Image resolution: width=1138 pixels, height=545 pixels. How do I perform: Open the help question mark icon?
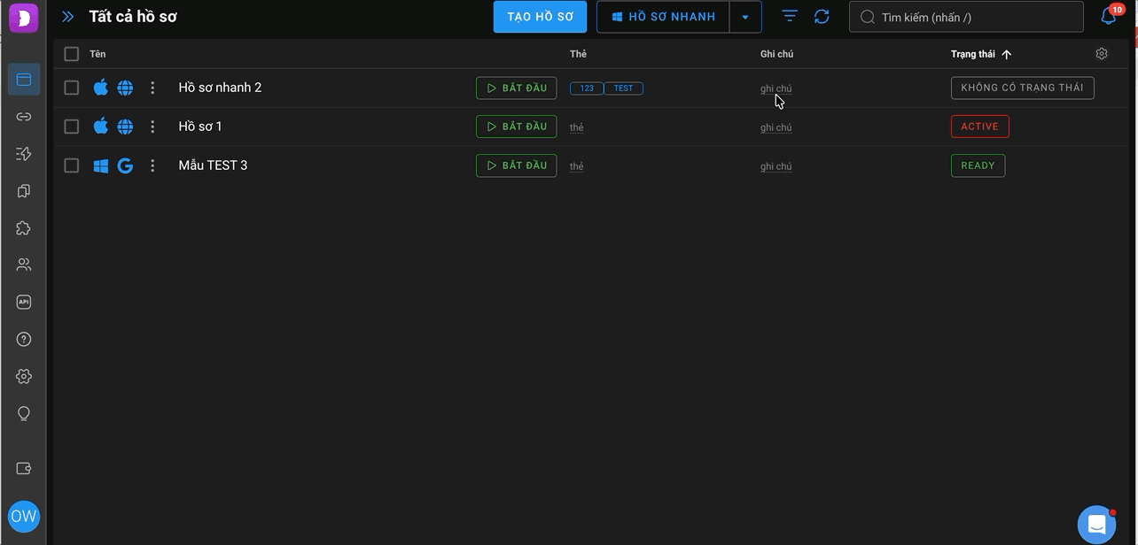point(24,339)
